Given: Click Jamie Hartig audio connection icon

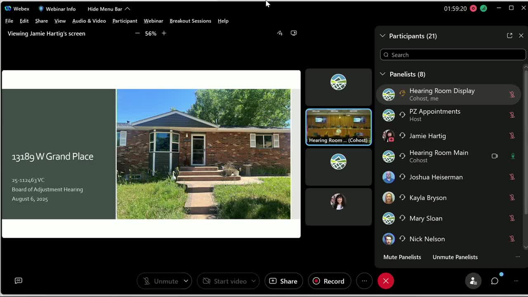Looking at the screenshot, I should 402,136.
